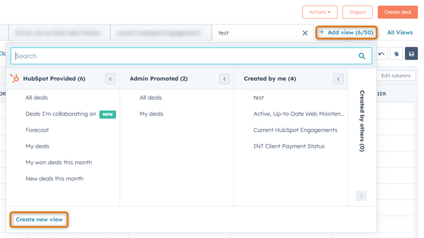Open All Views link

click(400, 33)
